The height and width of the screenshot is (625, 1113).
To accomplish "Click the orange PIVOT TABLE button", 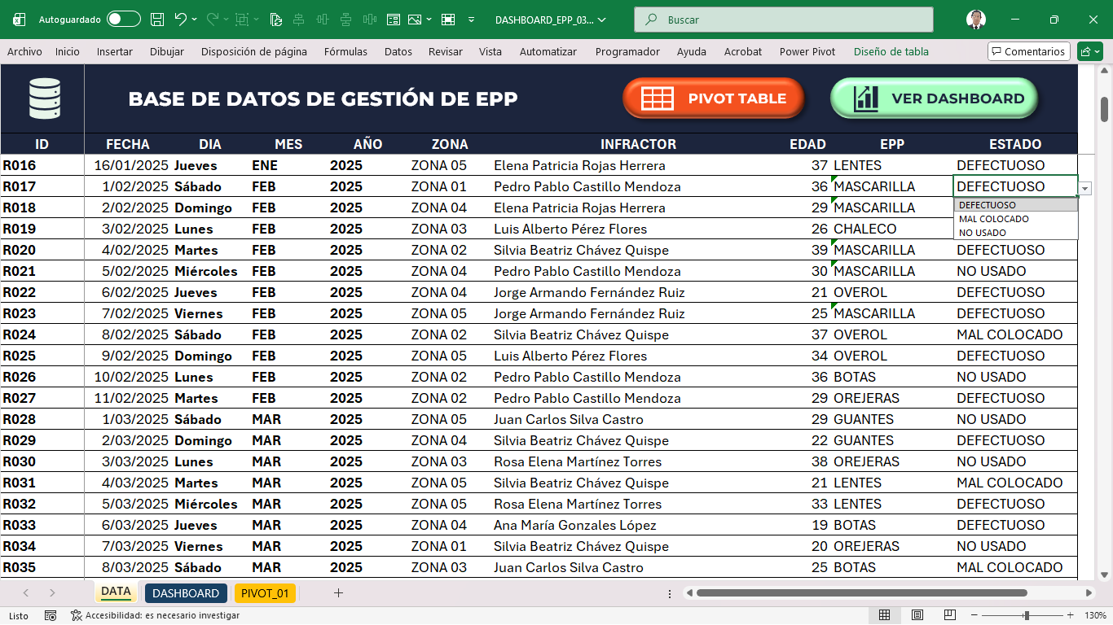I will tap(714, 98).
